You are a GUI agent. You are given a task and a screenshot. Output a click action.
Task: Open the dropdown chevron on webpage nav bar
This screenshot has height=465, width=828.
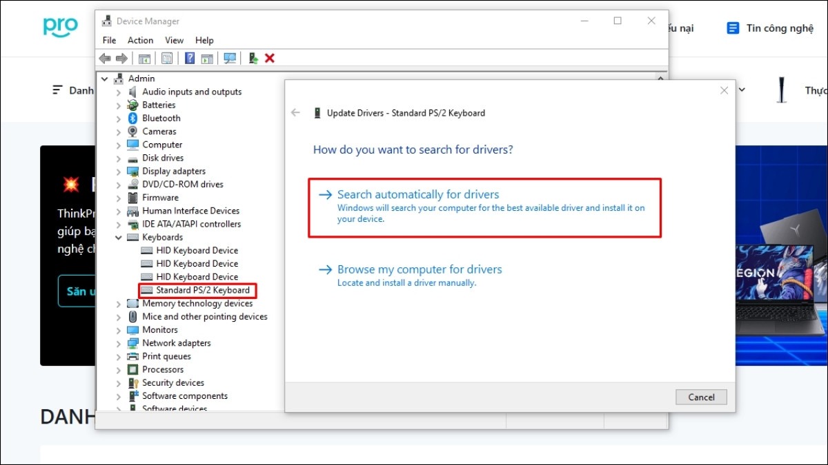742,90
